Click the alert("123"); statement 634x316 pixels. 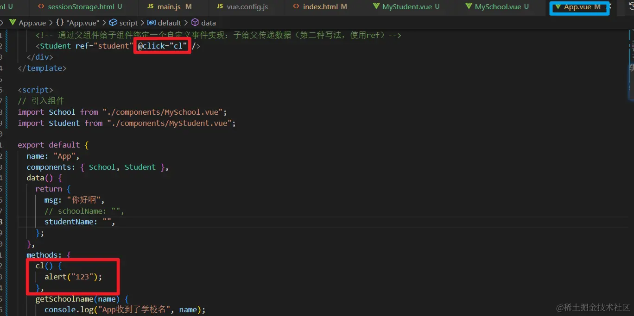pos(73,277)
